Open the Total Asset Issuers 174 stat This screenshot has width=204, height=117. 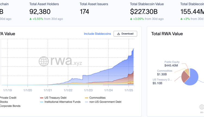point(85,12)
